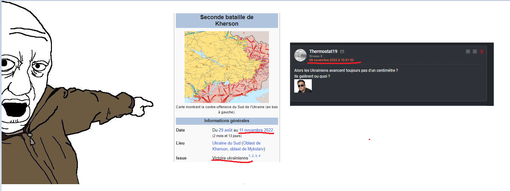Enlarge the southern Ukraine counter-offensive map

[x=227, y=67]
